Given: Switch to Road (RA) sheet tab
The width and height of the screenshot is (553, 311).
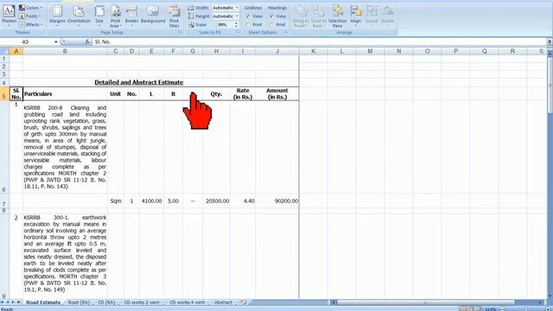Looking at the screenshot, I should (79, 302).
